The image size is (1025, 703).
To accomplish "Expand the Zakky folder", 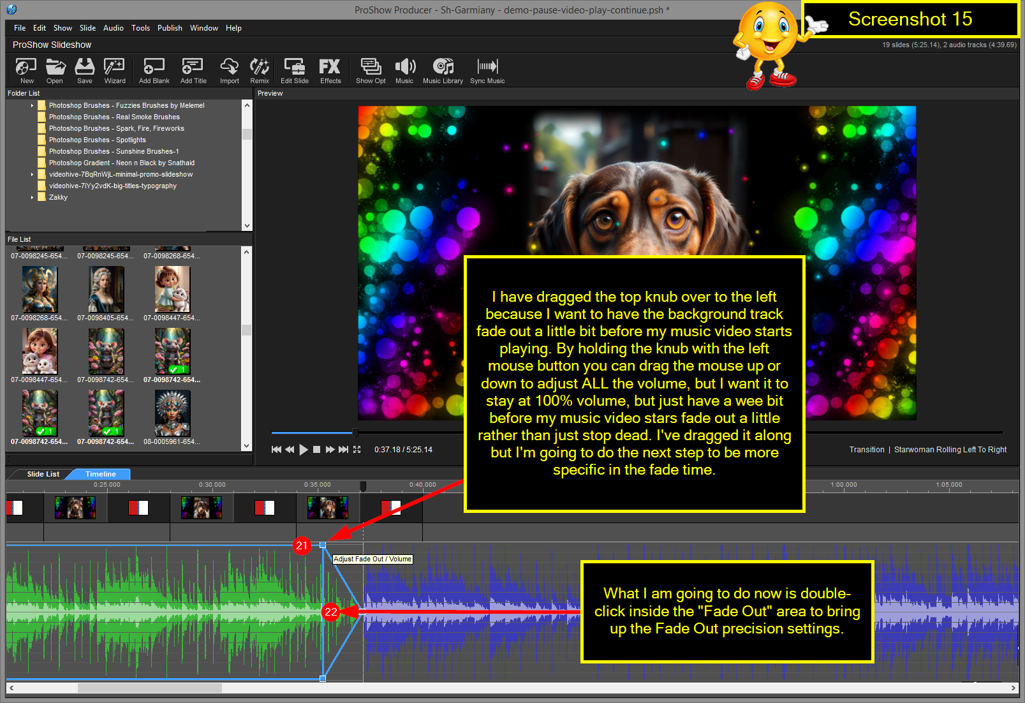I will [x=32, y=197].
